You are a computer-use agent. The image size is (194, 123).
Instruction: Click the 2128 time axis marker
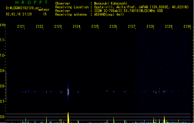pyautogui.click(x=150, y=26)
